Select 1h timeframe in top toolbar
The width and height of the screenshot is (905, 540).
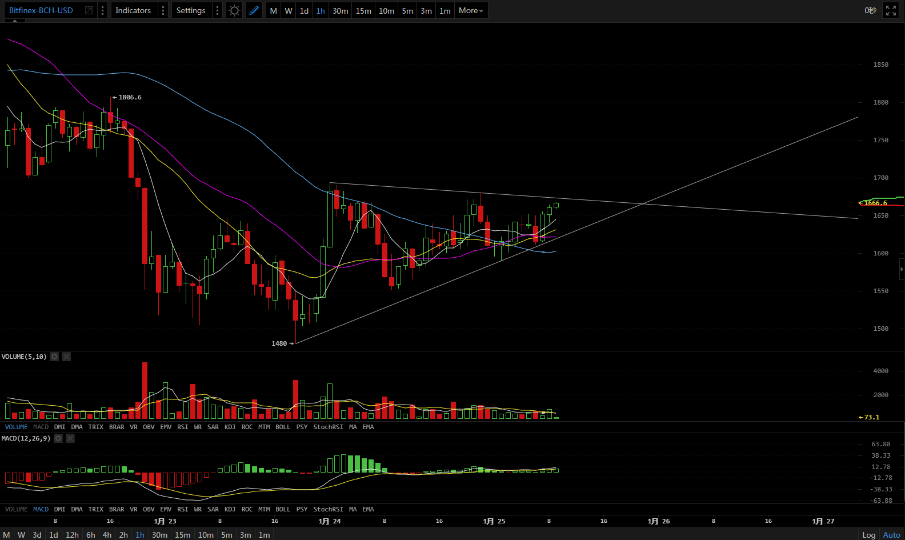[x=321, y=10]
